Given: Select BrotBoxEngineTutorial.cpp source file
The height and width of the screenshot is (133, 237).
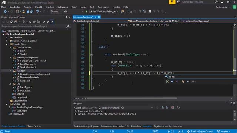Looking at the screenshot, I should [30, 108].
